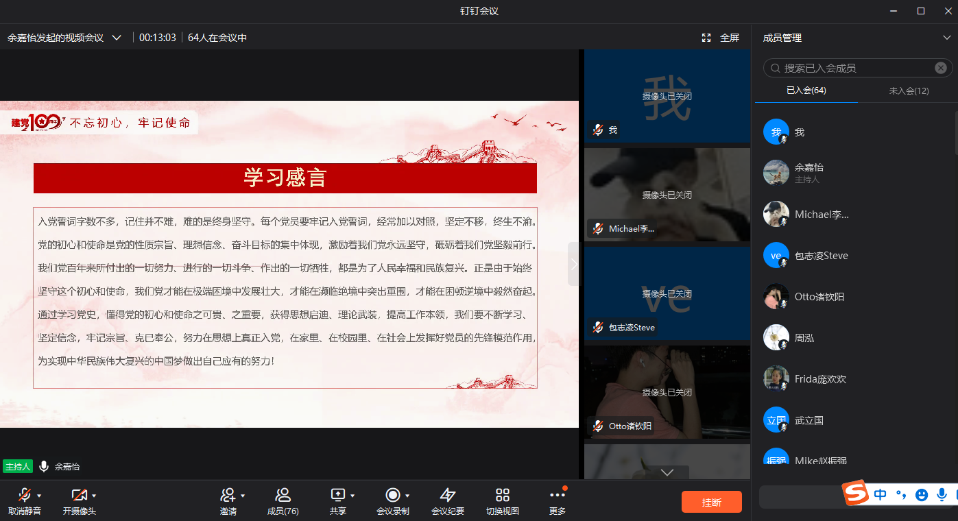
Task: Turn on camera with 开摄像头
Action: pos(79,495)
